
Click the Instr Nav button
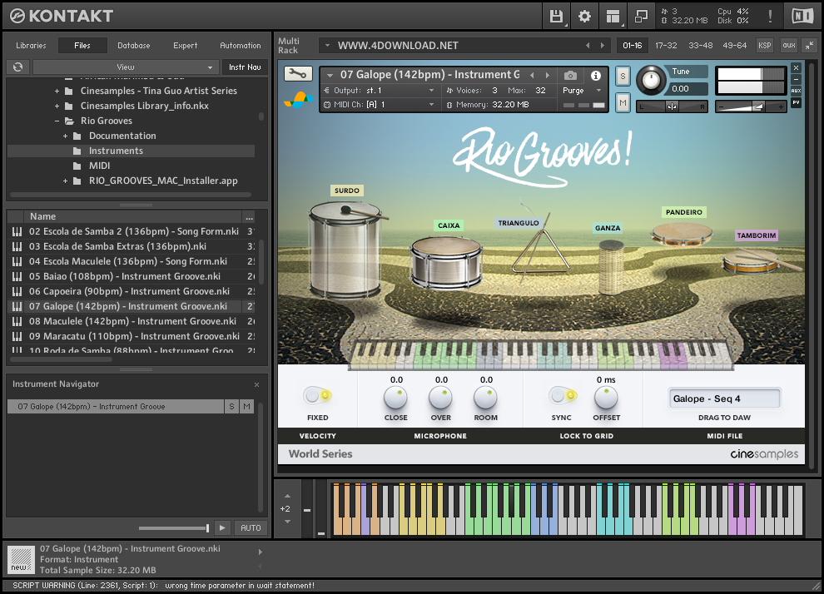(243, 67)
